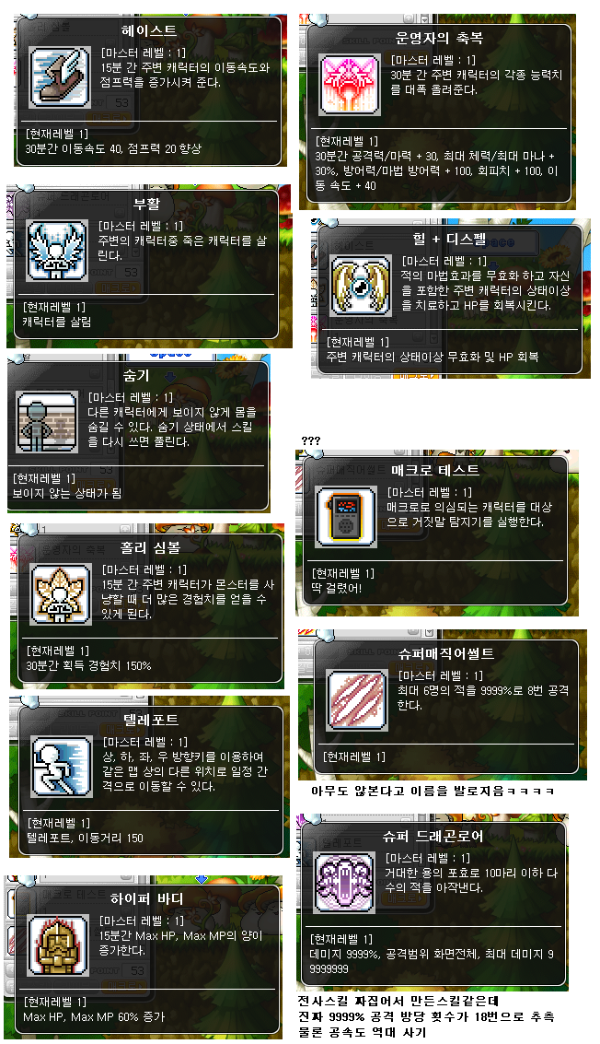Click the Super Magic Assault claw slash icon

(356, 699)
